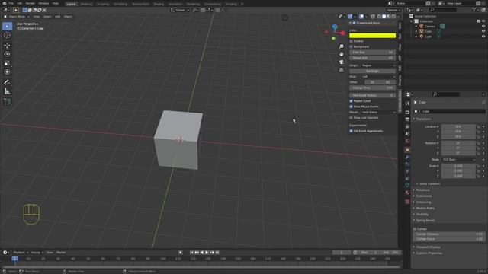The height and width of the screenshot is (274, 488).
Task: Play animation forward
Action: (207, 253)
